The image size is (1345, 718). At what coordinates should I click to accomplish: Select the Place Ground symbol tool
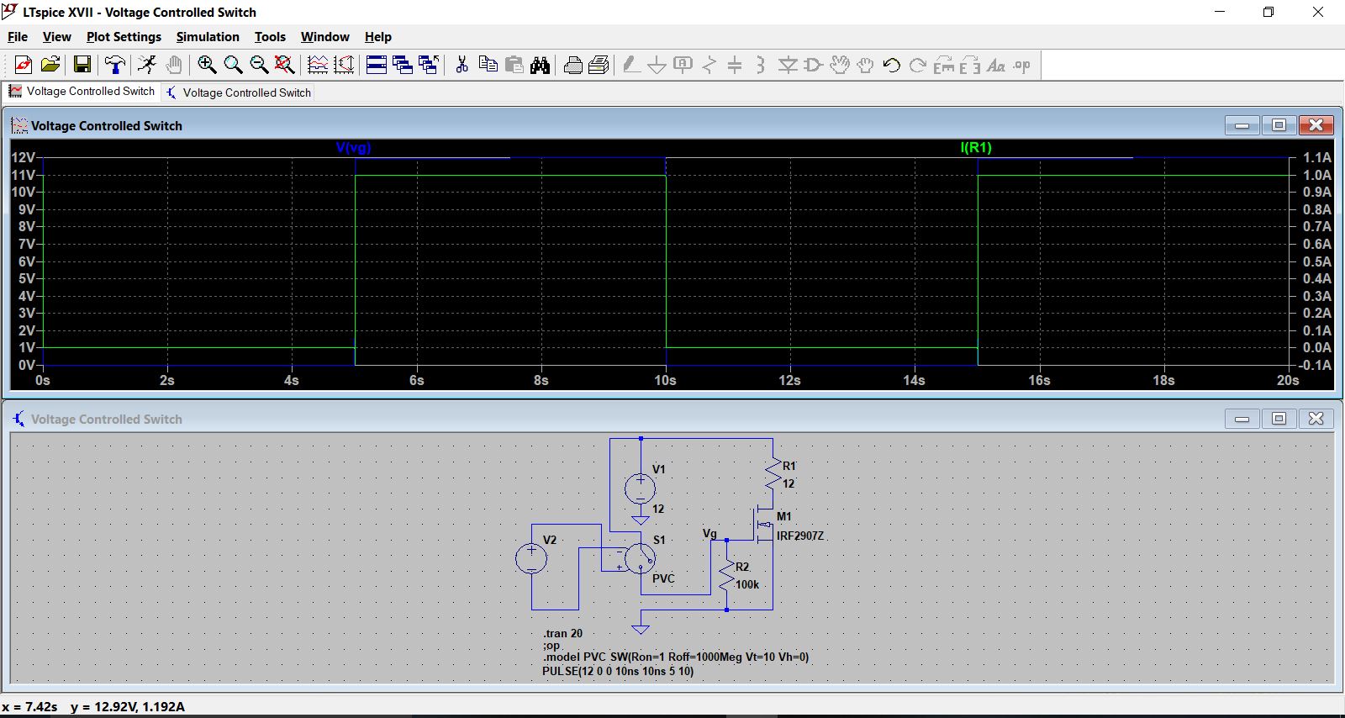click(657, 65)
